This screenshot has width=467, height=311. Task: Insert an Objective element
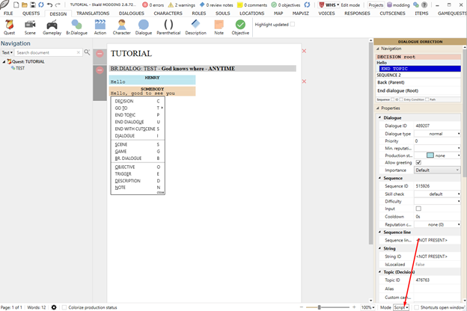(240, 28)
